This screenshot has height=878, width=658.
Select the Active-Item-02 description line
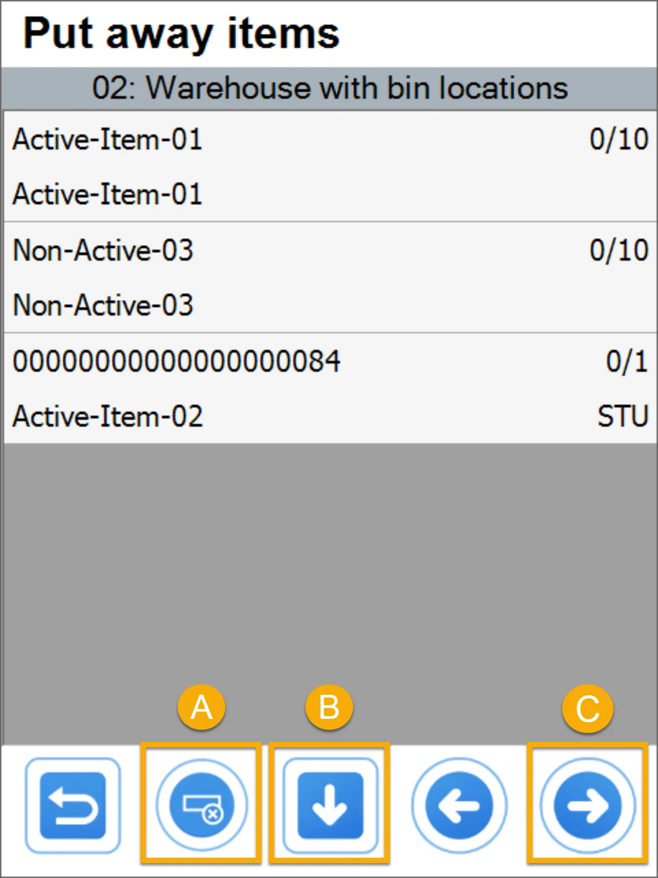(108, 416)
